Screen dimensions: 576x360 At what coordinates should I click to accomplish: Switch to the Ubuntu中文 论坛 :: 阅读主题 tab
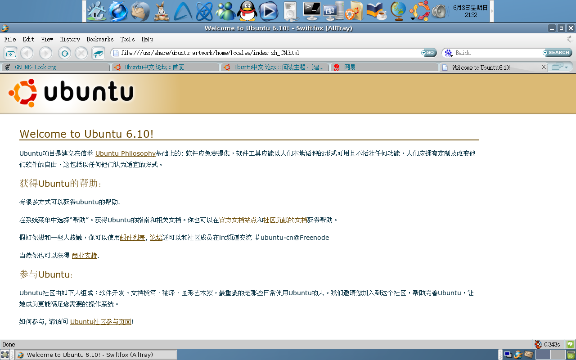tap(274, 67)
